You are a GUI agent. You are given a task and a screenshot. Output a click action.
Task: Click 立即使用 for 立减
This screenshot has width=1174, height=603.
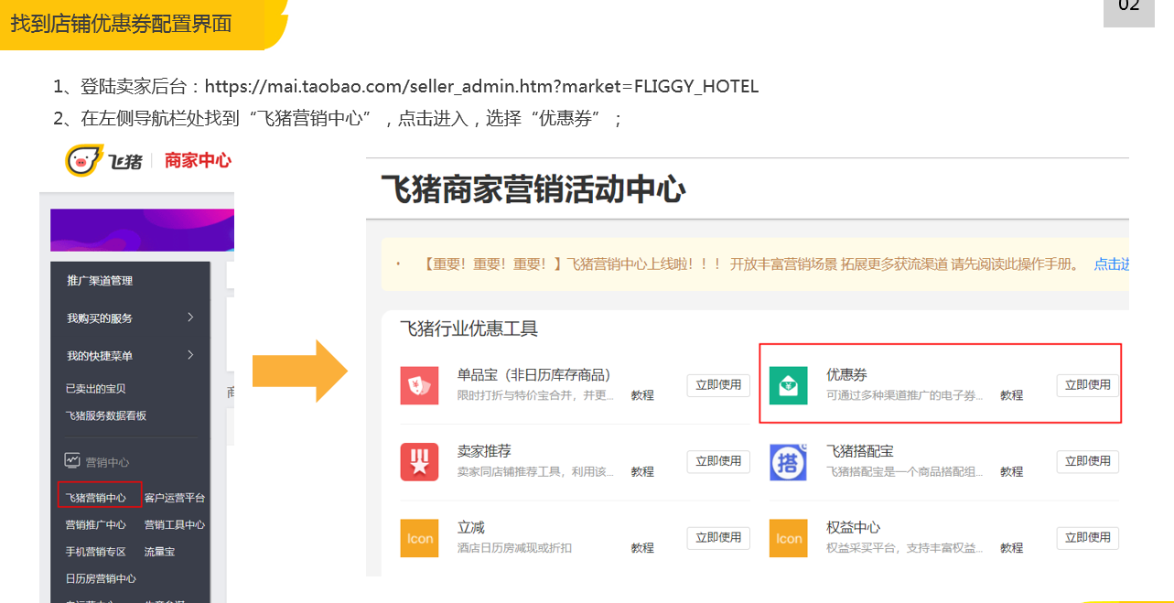click(718, 538)
